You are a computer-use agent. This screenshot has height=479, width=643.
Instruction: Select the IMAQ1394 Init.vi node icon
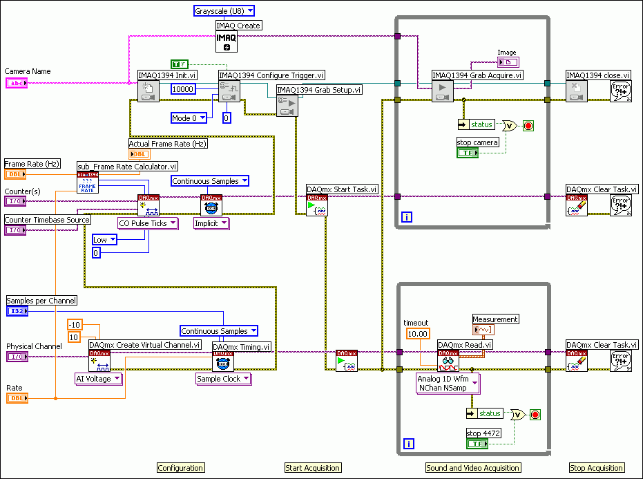tap(148, 91)
